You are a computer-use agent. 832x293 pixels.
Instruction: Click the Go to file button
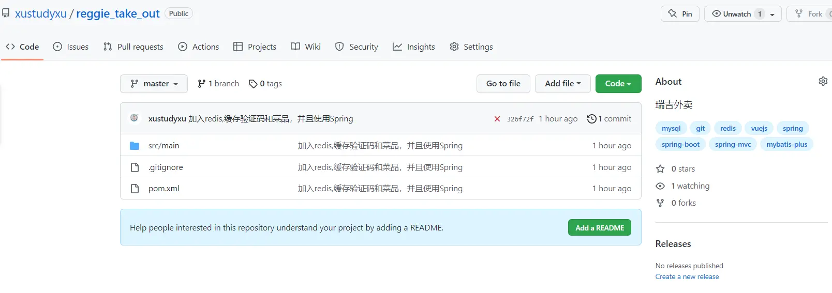coord(503,84)
